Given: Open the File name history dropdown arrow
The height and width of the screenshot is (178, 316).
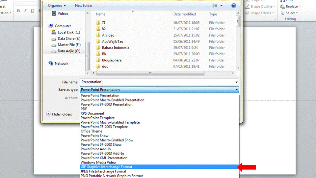Looking at the screenshot, I should pos(236,82).
